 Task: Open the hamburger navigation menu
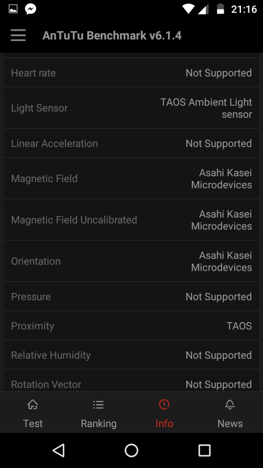pyautogui.click(x=18, y=35)
